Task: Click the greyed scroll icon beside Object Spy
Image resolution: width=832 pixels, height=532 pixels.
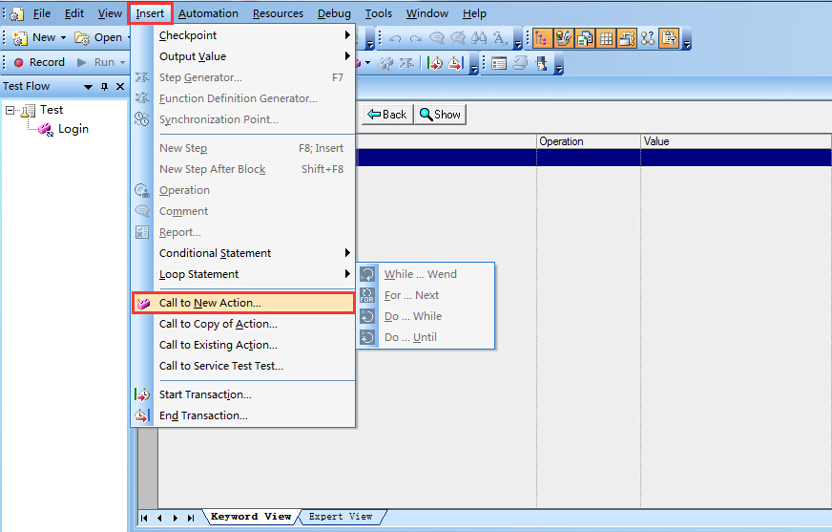Action: pos(520,64)
